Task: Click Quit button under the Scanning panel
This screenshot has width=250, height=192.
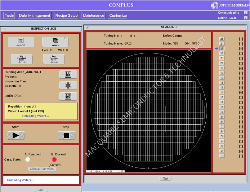Action: tap(166, 178)
